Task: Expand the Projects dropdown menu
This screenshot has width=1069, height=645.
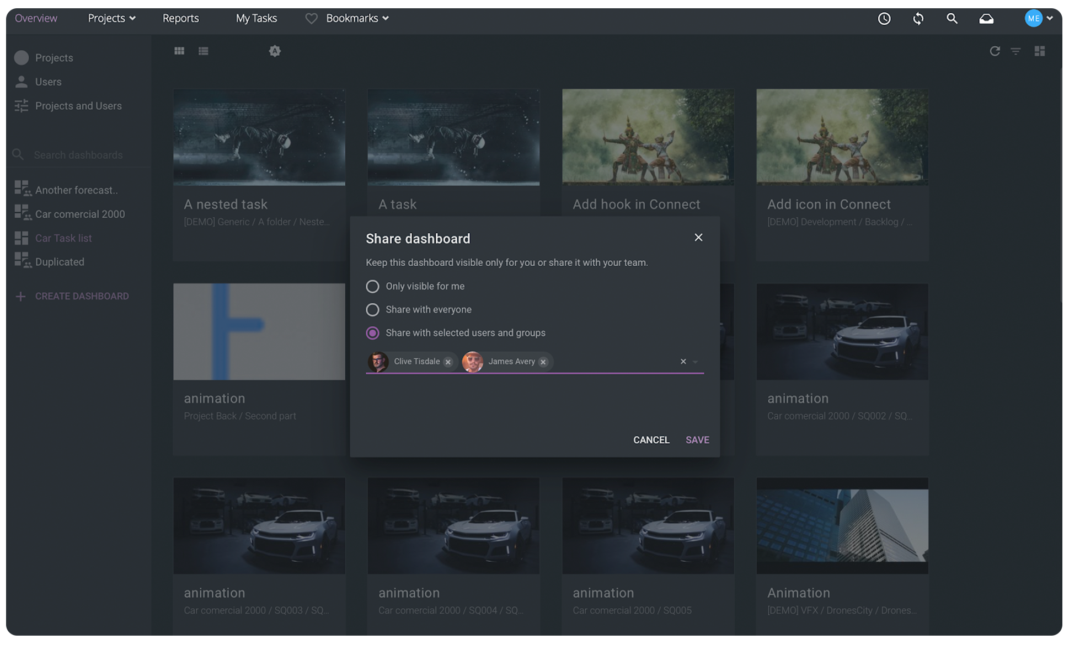Action: click(x=111, y=18)
